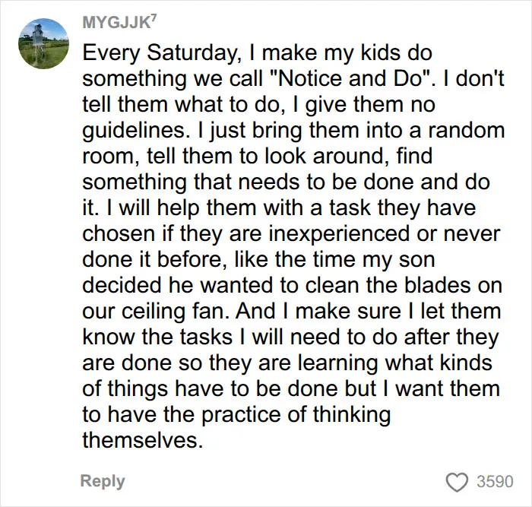Click the words "ceiling fan" in the comment
This screenshot has height=507, width=532.
point(176,312)
